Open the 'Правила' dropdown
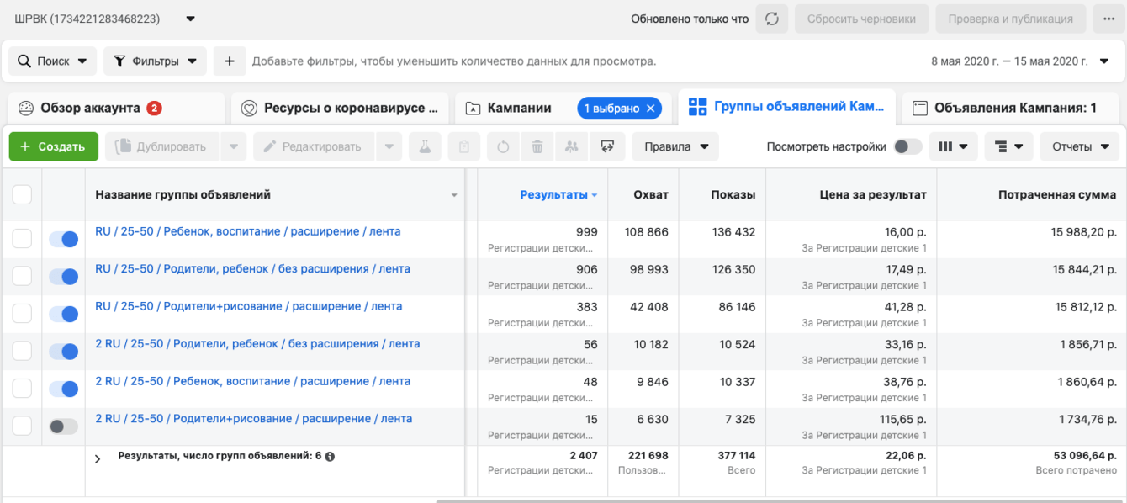The width and height of the screenshot is (1127, 503). (x=675, y=146)
